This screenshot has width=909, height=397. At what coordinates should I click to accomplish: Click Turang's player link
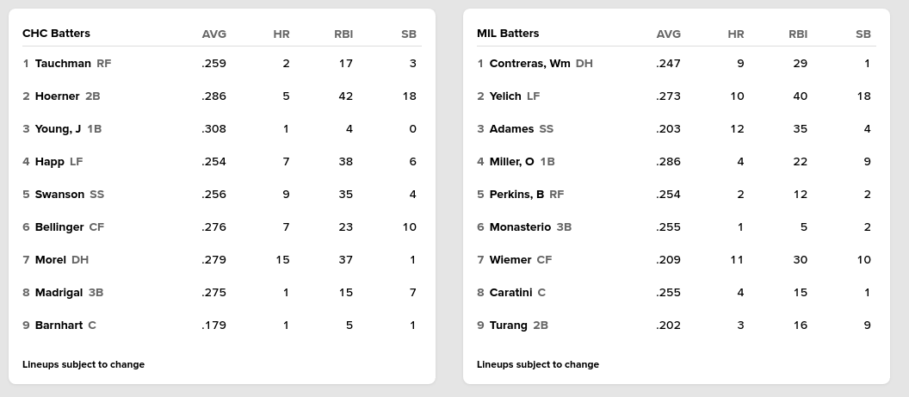tap(508, 326)
